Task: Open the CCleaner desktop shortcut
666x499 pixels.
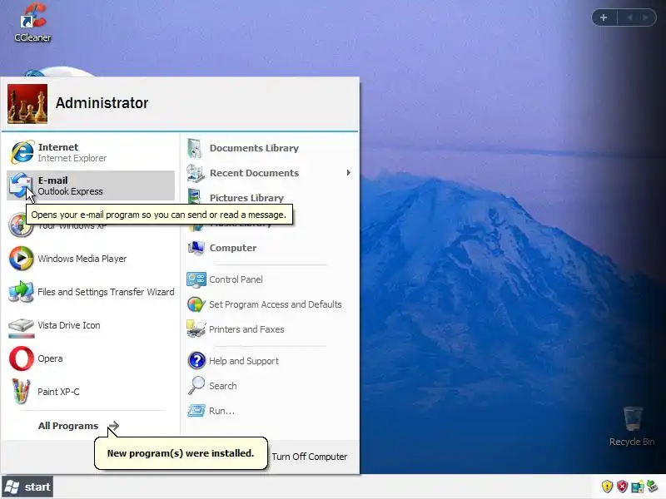Action: pyautogui.click(x=32, y=22)
